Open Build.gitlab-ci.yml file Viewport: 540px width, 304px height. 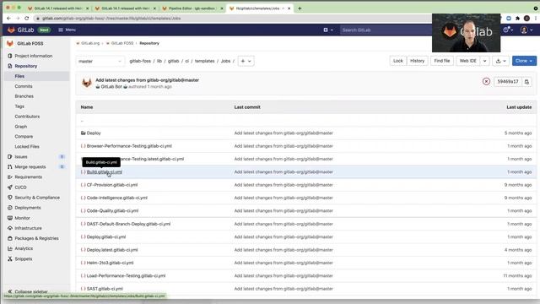click(x=105, y=172)
